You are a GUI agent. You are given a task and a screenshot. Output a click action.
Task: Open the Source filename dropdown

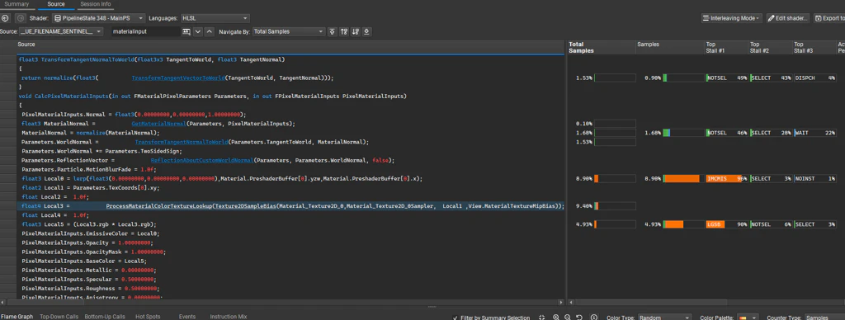(61, 32)
